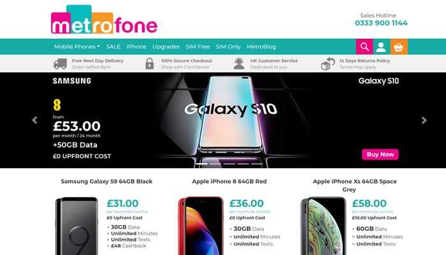Select the Upgrades navigation link
This screenshot has height=255, width=446.
[x=166, y=47]
